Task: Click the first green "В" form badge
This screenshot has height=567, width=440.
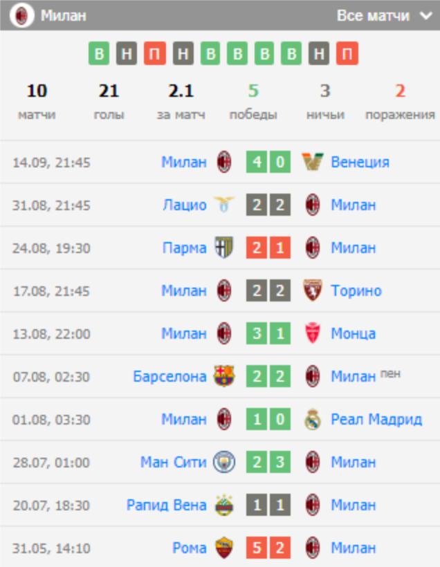Action: [x=99, y=54]
